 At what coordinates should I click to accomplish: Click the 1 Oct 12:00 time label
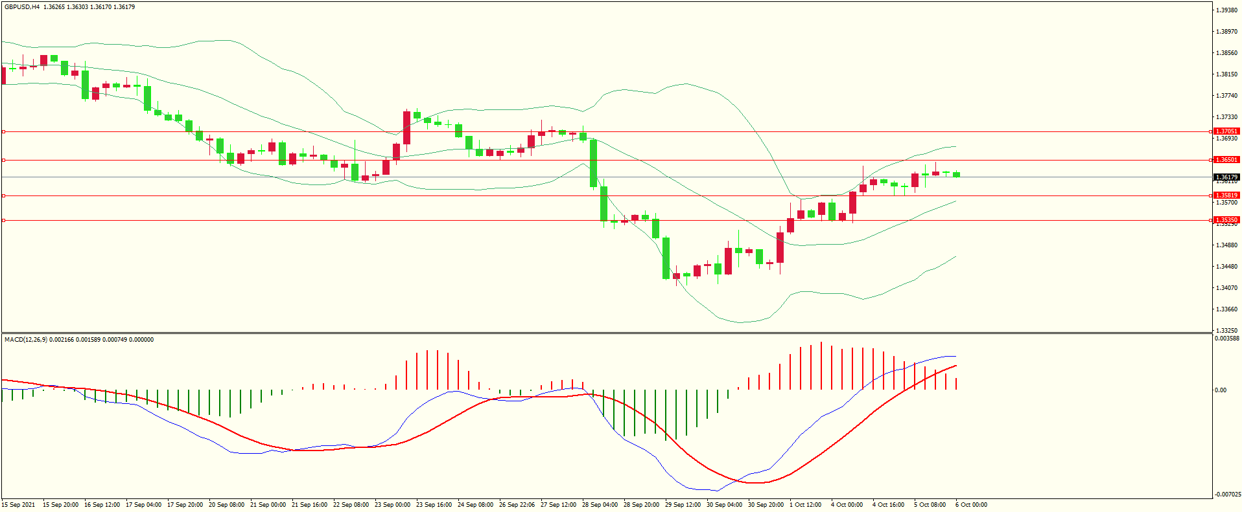click(805, 505)
